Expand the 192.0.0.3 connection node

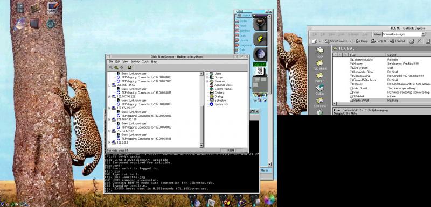click(109, 143)
